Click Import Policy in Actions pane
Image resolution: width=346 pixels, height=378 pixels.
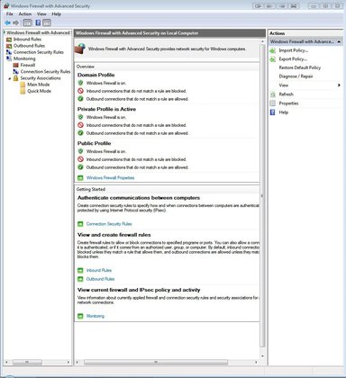click(x=294, y=50)
